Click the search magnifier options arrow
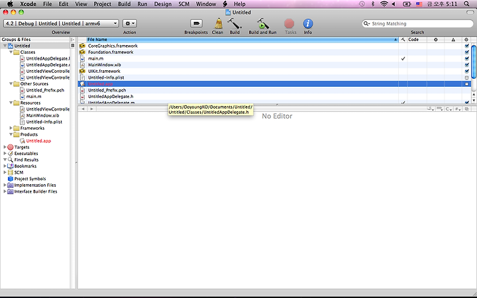Image resolution: width=477 pixels, height=298 pixels. (x=366, y=23)
